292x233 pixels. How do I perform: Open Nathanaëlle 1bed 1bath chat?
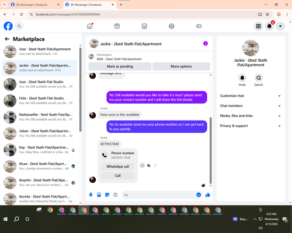click(39, 117)
